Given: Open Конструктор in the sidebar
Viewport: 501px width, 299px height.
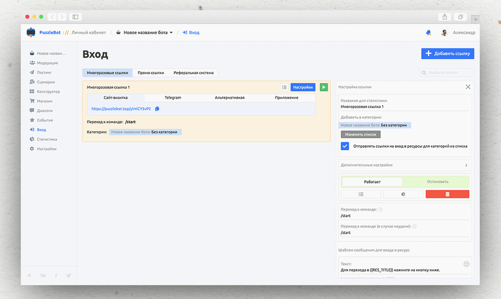Looking at the screenshot, I should (x=45, y=92).
